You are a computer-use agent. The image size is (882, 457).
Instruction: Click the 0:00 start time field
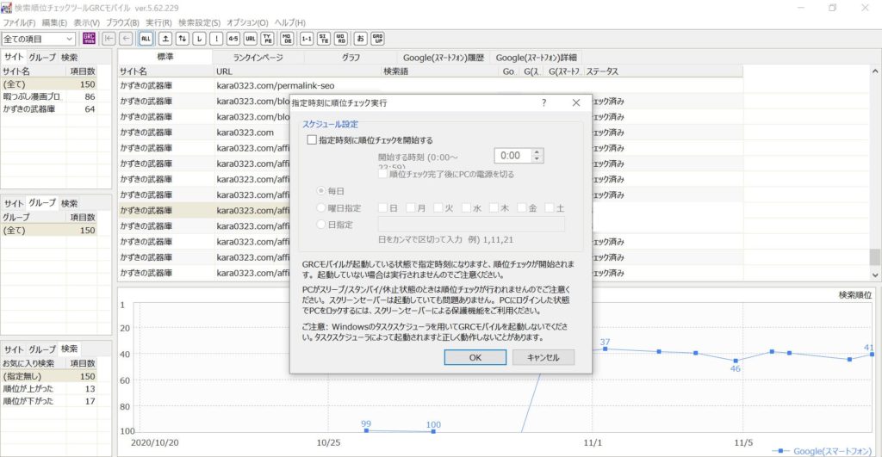pyautogui.click(x=512, y=156)
